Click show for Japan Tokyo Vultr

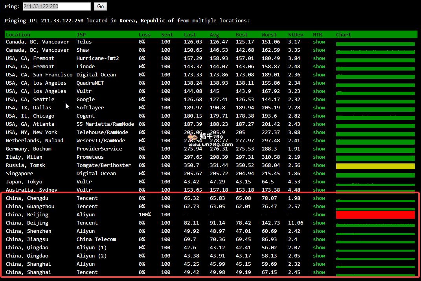319,182
